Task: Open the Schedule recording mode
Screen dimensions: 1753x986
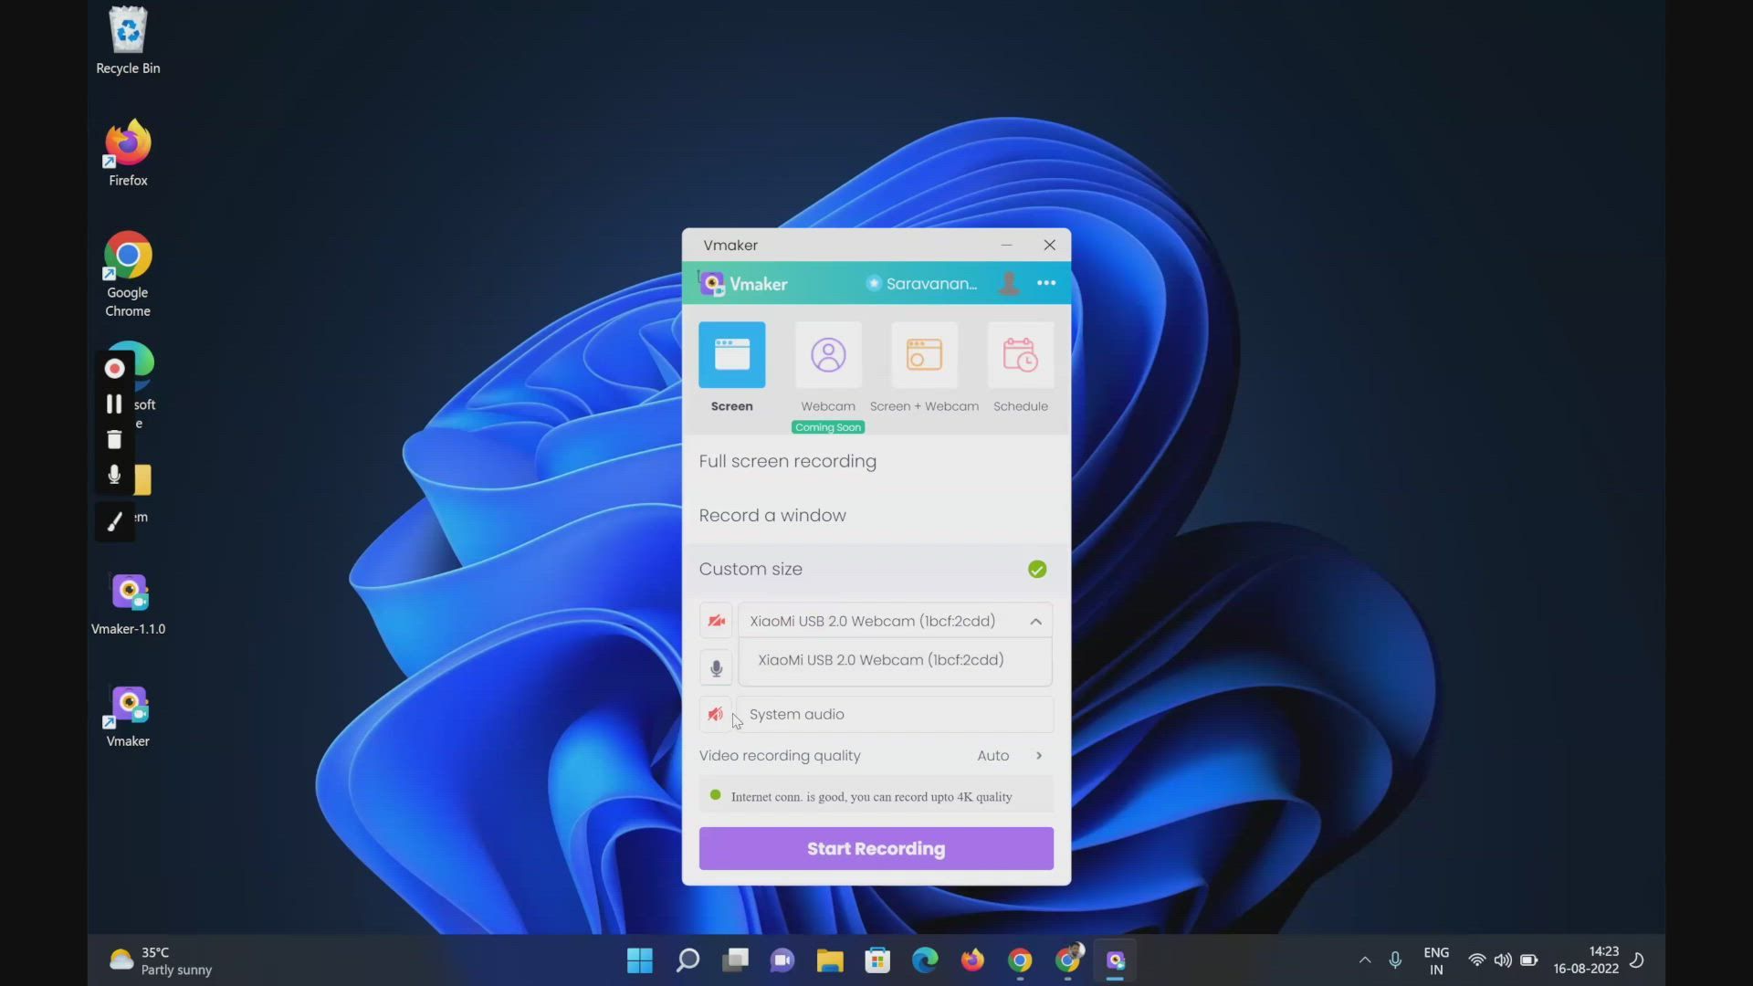Action: 1020,355
